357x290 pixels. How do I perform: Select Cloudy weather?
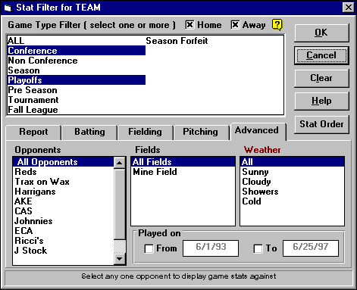coord(292,182)
